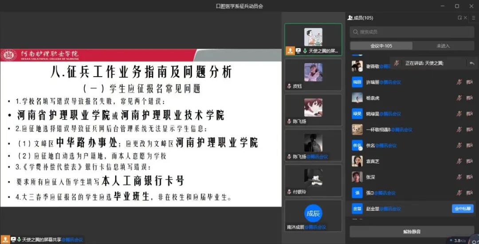Image resolution: width=479 pixels, height=244 pixels.
Task: Click 许瑞圈's camera-off icon
Action: (x=469, y=82)
